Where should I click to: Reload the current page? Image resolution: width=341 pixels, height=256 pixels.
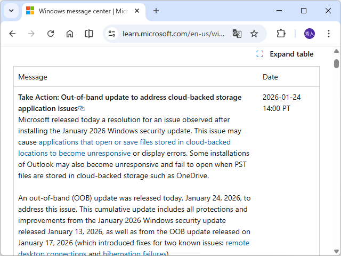coord(51,34)
